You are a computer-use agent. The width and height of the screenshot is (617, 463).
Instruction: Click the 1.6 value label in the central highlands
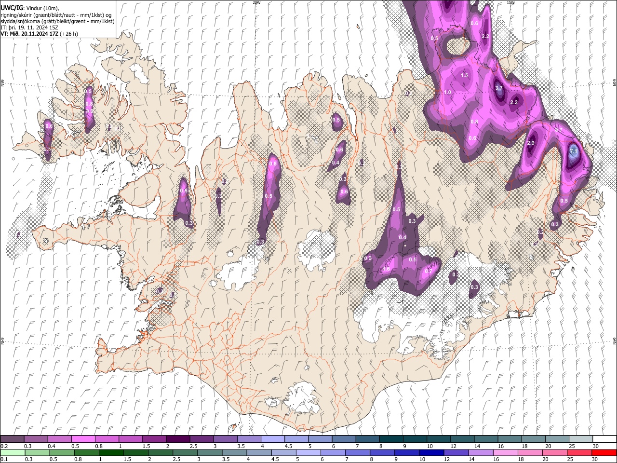click(x=386, y=269)
